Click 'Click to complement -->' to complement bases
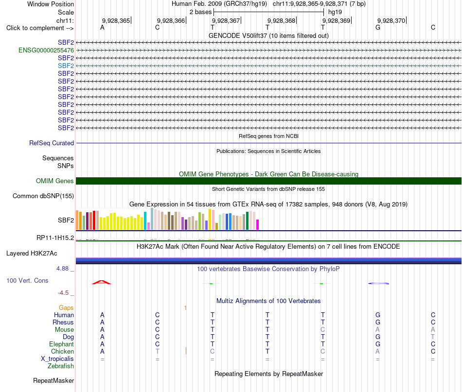This screenshot has height=392, width=462. point(40,28)
